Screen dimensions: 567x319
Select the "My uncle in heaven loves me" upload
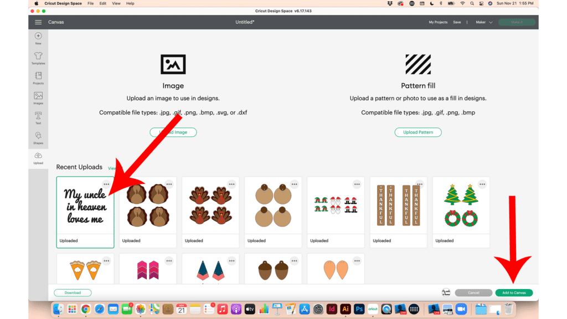[85, 212]
